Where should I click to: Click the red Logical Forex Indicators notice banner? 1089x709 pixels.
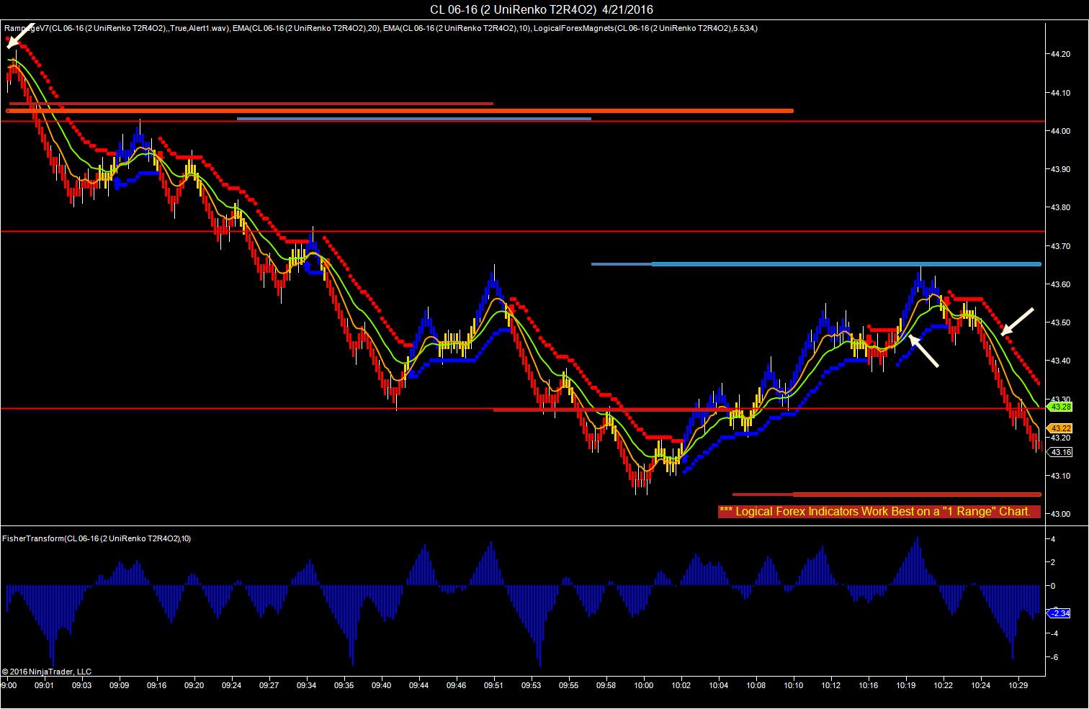click(879, 511)
